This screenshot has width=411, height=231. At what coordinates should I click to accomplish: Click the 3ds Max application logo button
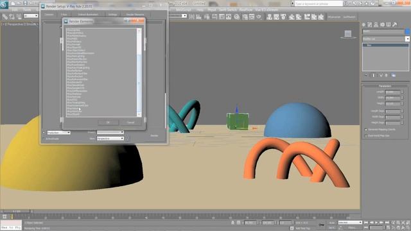click(4, 4)
